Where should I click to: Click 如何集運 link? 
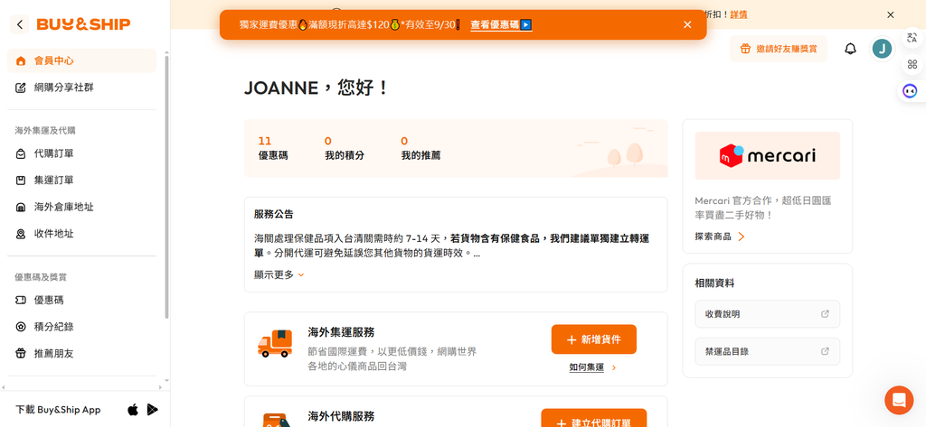pyautogui.click(x=586, y=367)
